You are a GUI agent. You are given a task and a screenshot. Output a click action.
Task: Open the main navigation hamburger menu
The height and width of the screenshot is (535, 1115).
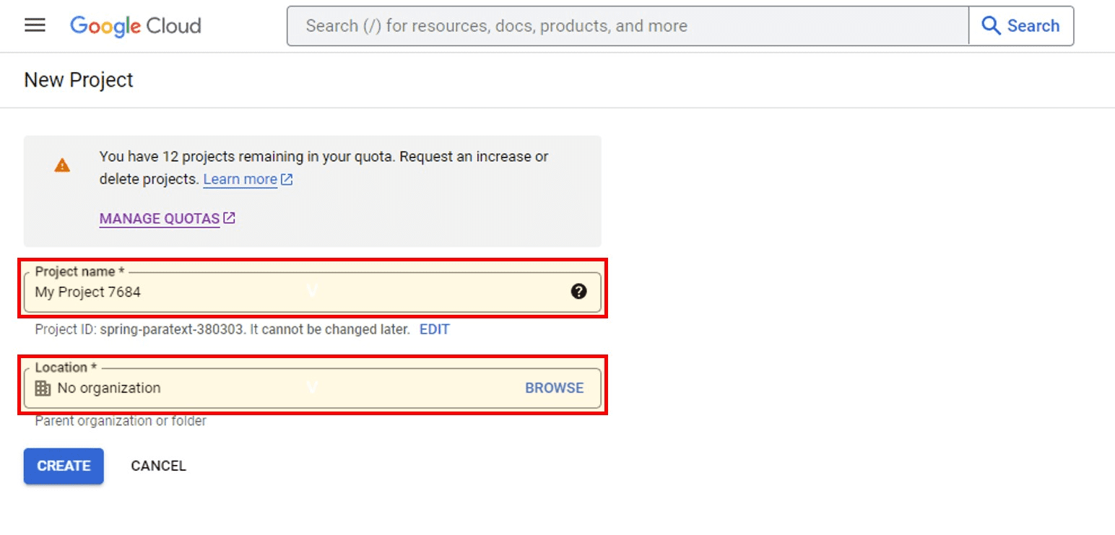(x=35, y=26)
